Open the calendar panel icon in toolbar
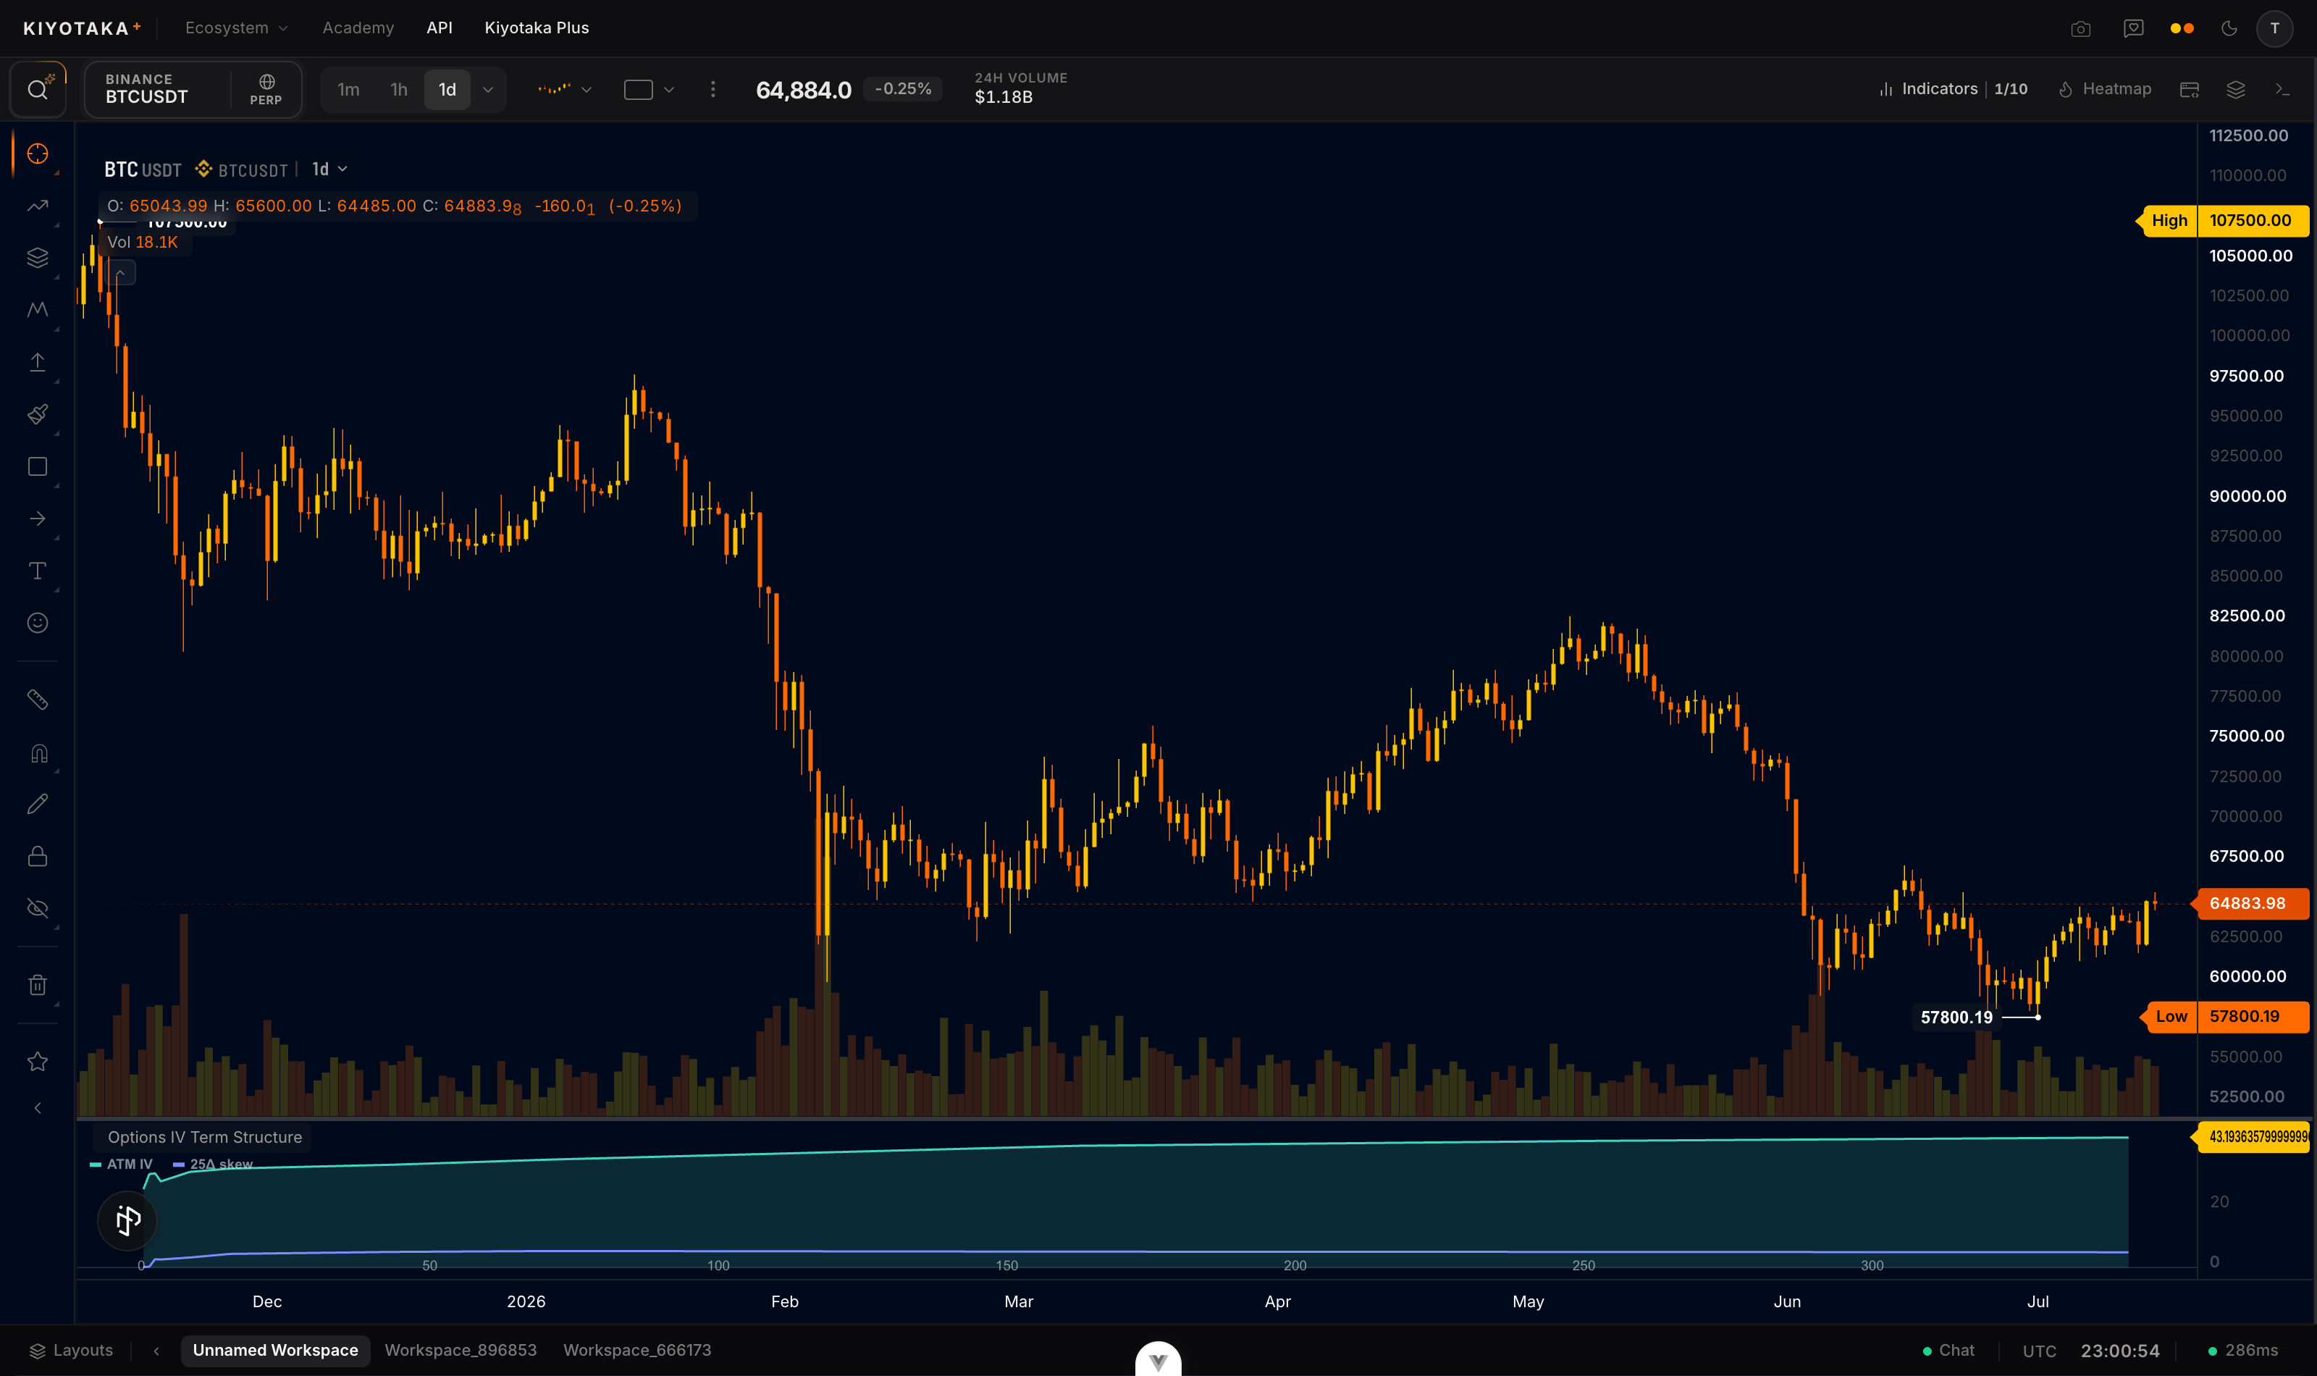2317x1376 pixels. [x=2189, y=90]
